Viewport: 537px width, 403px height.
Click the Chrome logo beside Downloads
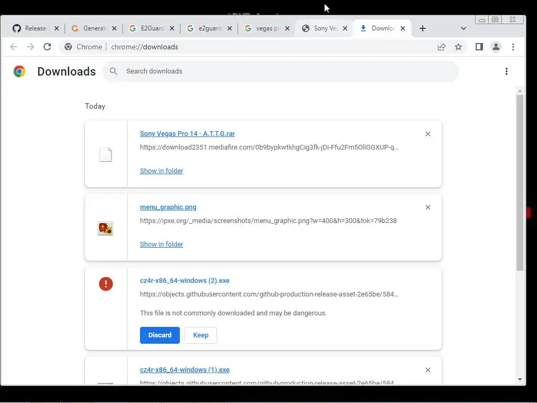19,71
